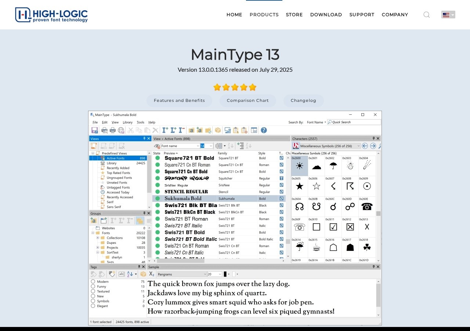470x331 pixels.
Task: Open the SUPPORT nav item
Action: click(362, 15)
